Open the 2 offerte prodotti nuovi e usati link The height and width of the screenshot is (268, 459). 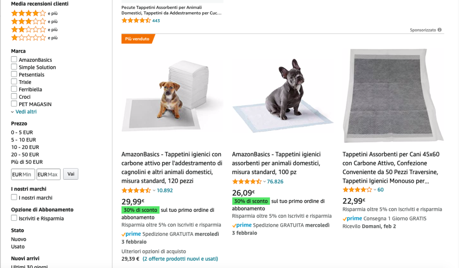(180, 259)
